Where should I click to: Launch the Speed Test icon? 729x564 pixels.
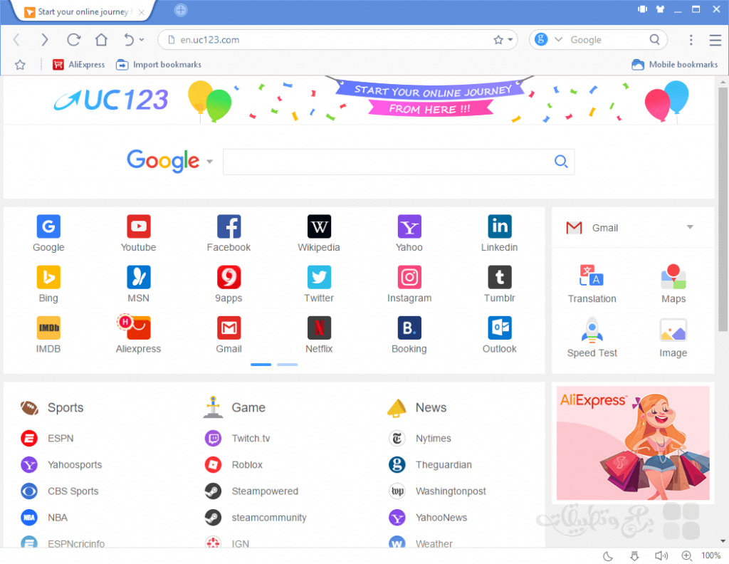592,328
